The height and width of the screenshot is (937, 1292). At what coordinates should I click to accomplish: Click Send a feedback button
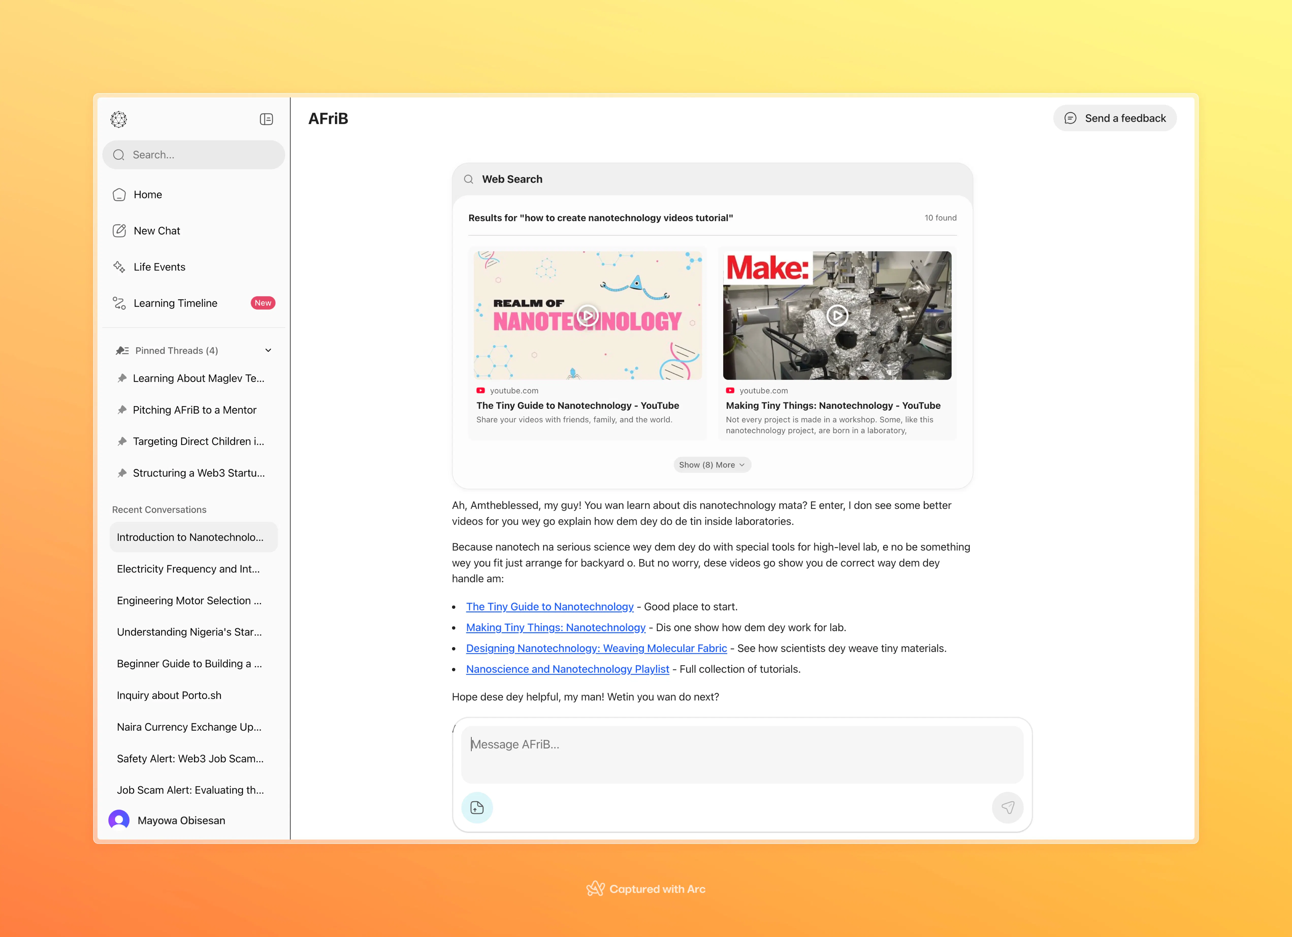pyautogui.click(x=1114, y=119)
